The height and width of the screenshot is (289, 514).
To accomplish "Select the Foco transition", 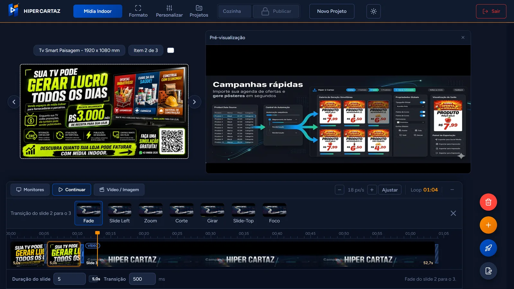I will tap(274, 213).
